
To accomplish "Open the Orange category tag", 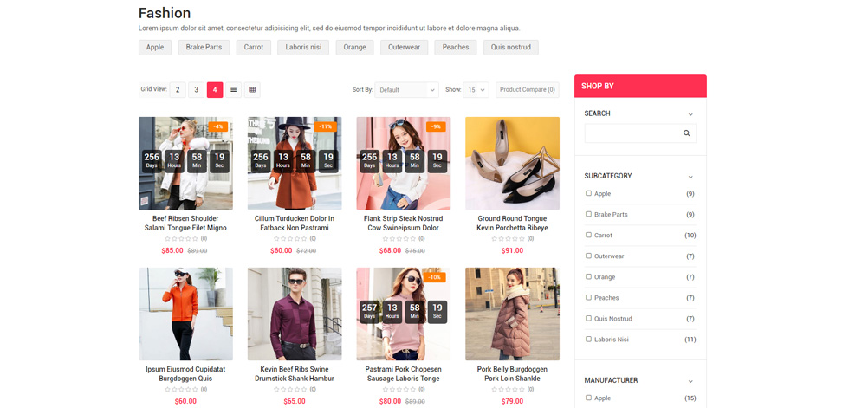I will coord(354,47).
